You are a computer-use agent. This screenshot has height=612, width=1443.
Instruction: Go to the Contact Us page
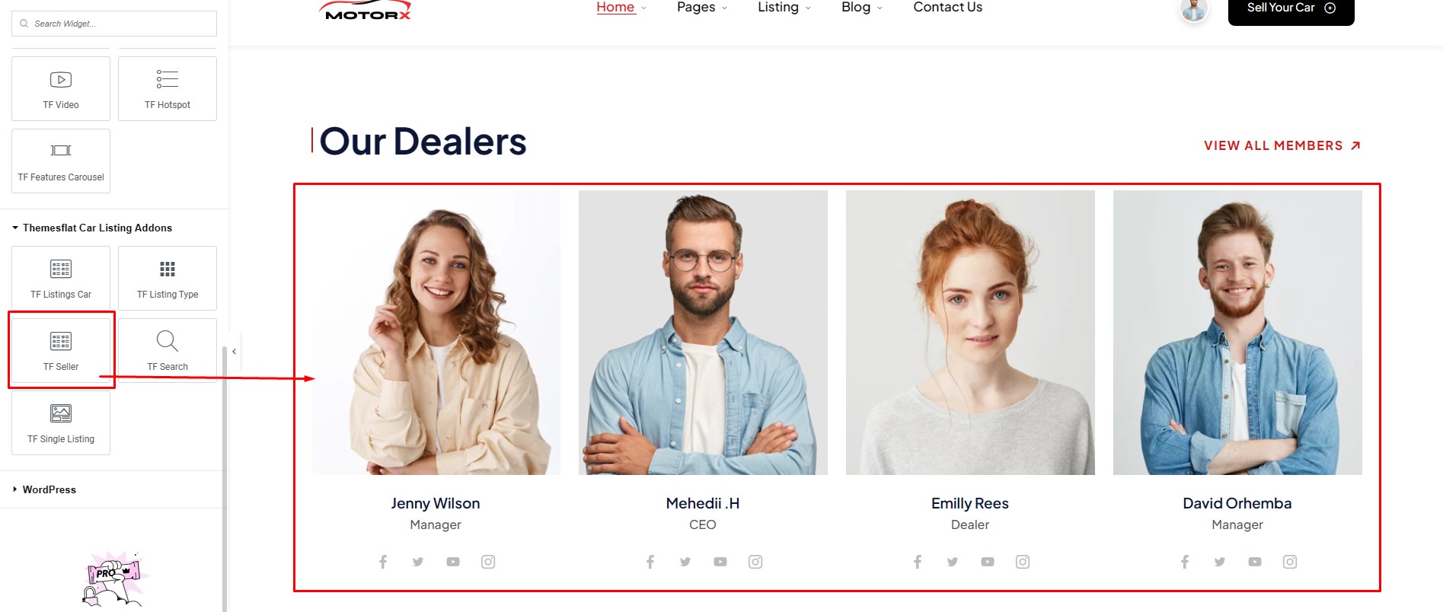pyautogui.click(x=948, y=8)
